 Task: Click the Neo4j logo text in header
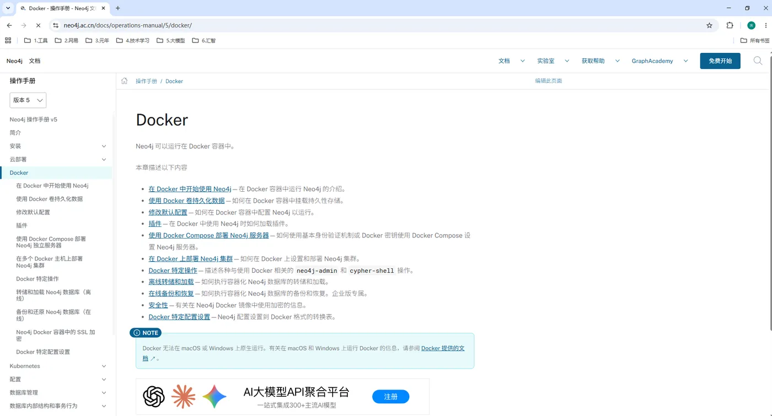[x=14, y=61]
